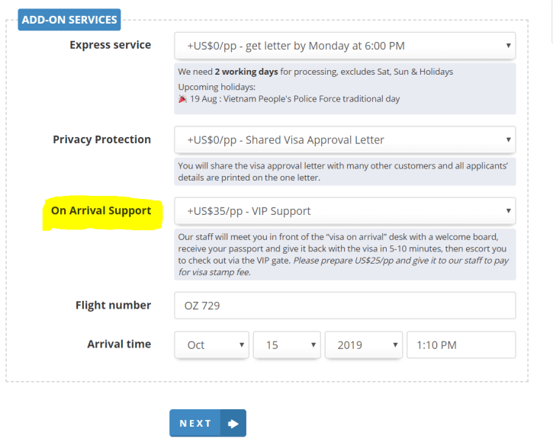Screen dimensions: 553x442
Task: Click the Flight number input field
Action: point(344,306)
